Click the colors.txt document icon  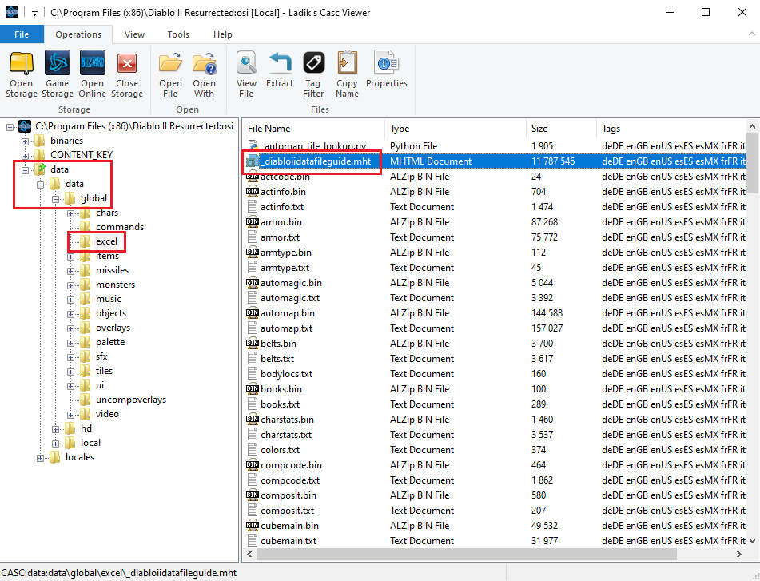point(252,450)
